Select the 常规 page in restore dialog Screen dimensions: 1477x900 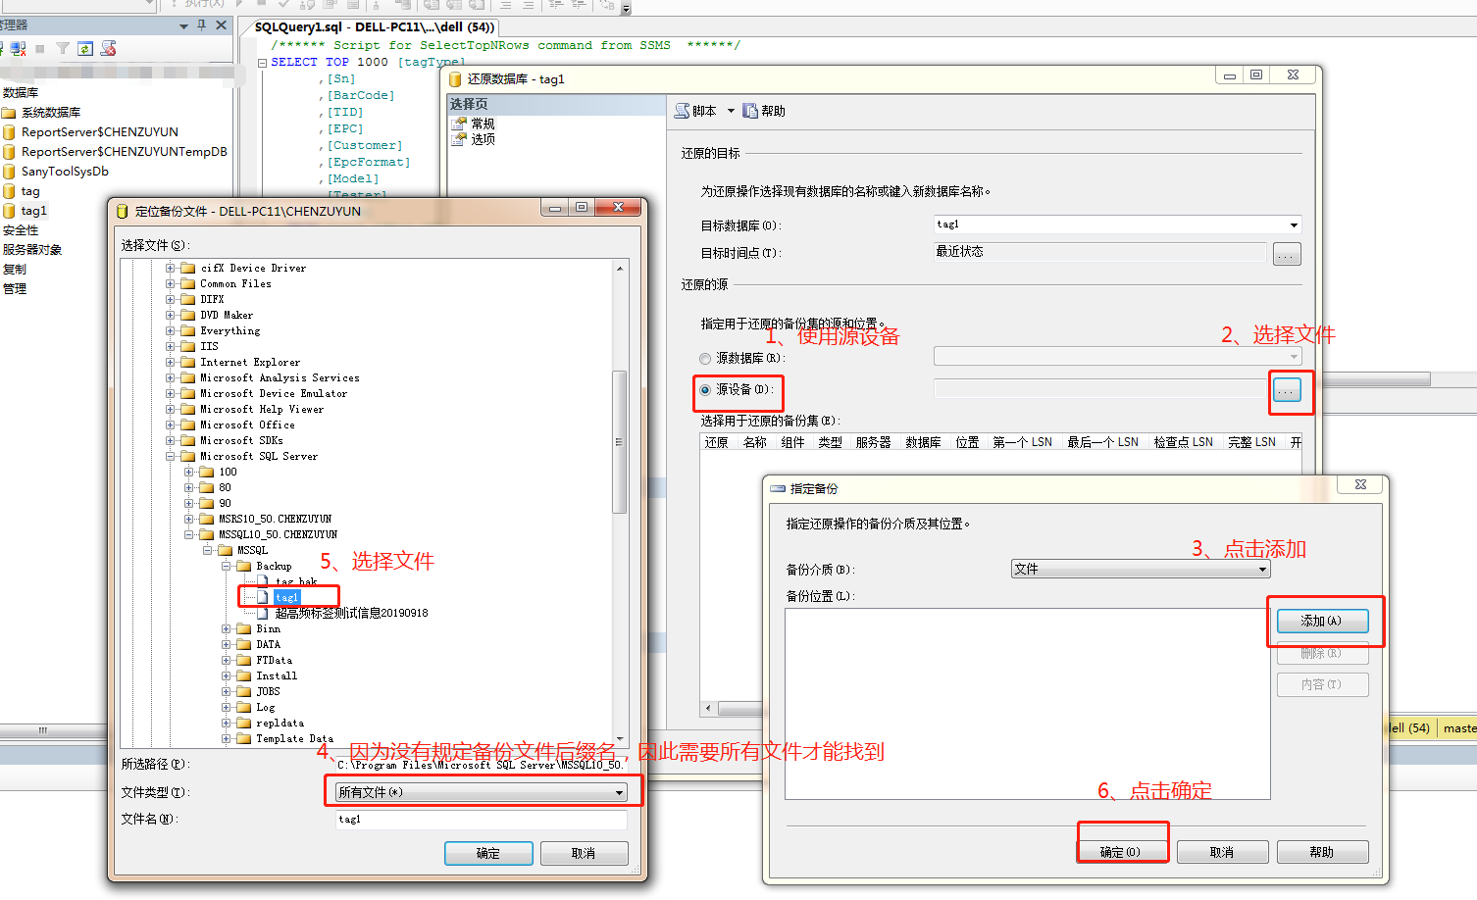pyautogui.click(x=483, y=124)
